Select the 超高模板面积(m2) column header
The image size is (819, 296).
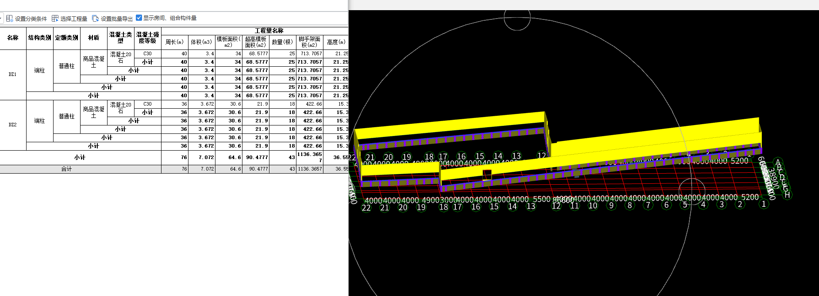tap(256, 42)
